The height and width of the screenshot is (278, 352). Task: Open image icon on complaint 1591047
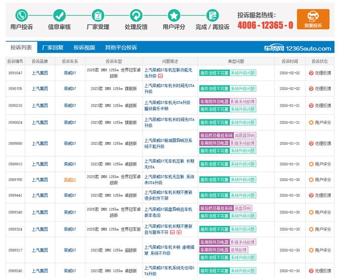pyautogui.click(x=160, y=76)
